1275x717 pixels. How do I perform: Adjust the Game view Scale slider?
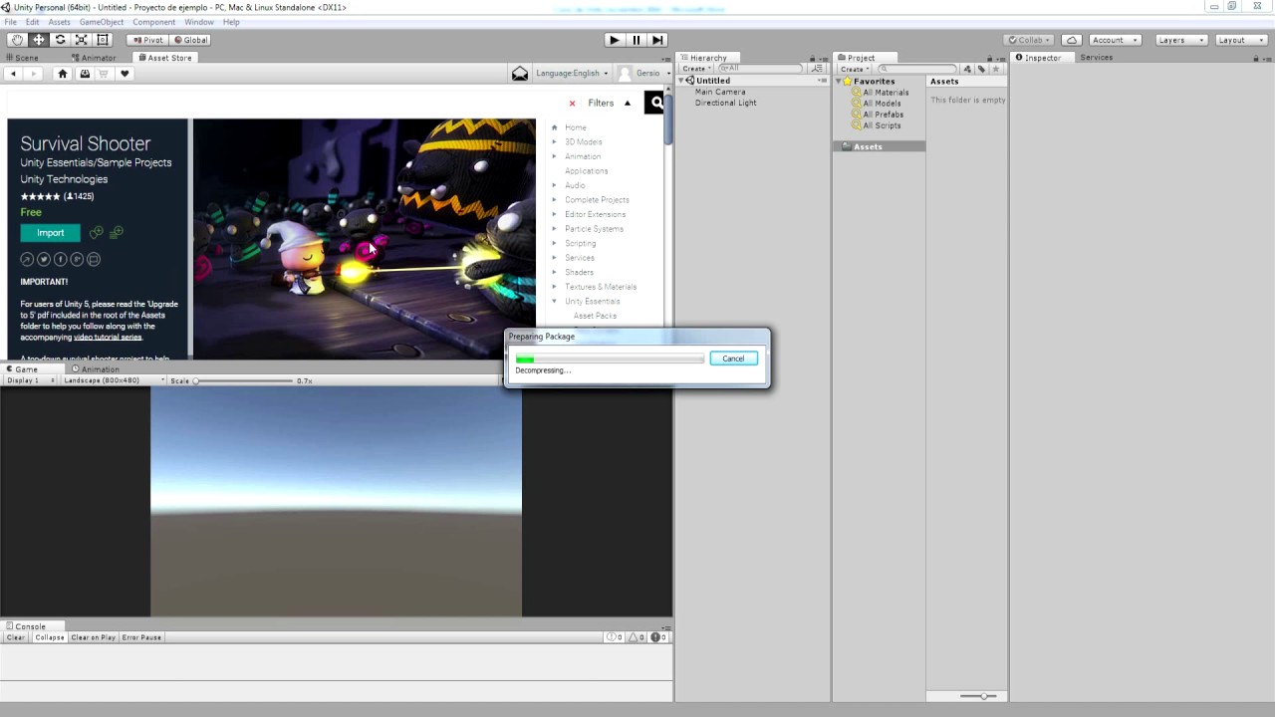(243, 380)
